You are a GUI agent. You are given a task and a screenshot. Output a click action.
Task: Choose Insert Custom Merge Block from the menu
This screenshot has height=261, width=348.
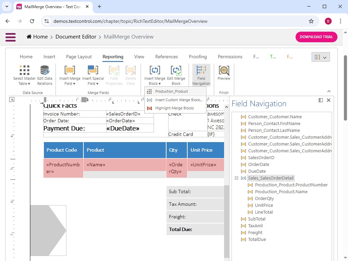click(x=178, y=100)
